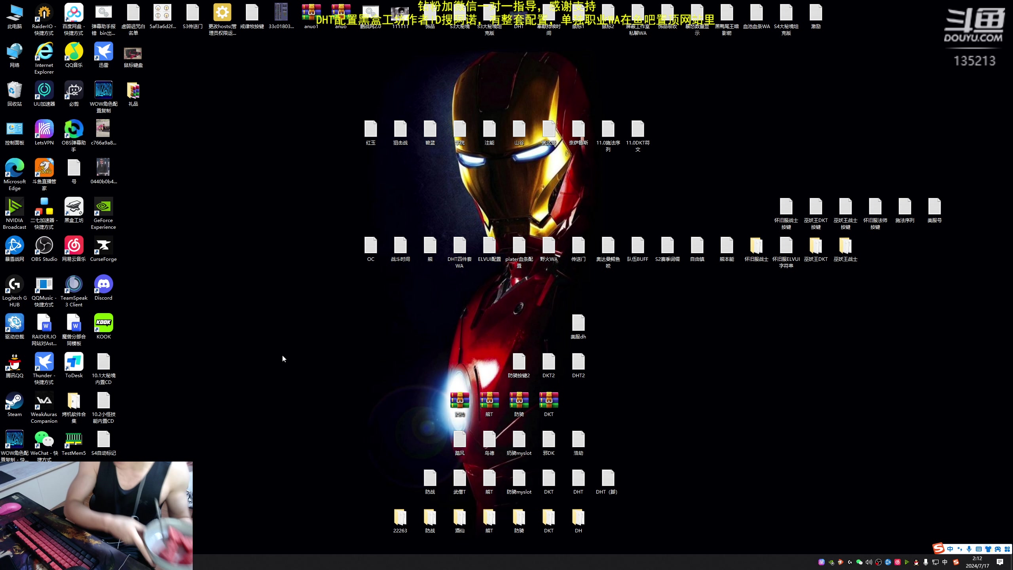Open taskbar volume speaker icon
The width and height of the screenshot is (1013, 570).
pyautogui.click(x=869, y=562)
